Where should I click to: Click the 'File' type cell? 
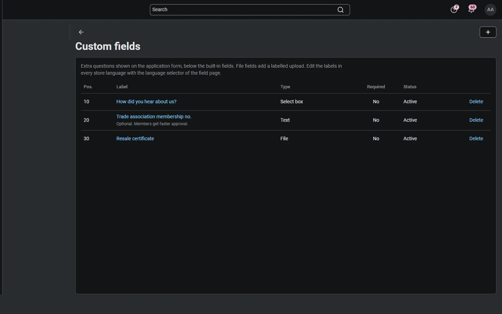pyautogui.click(x=284, y=139)
